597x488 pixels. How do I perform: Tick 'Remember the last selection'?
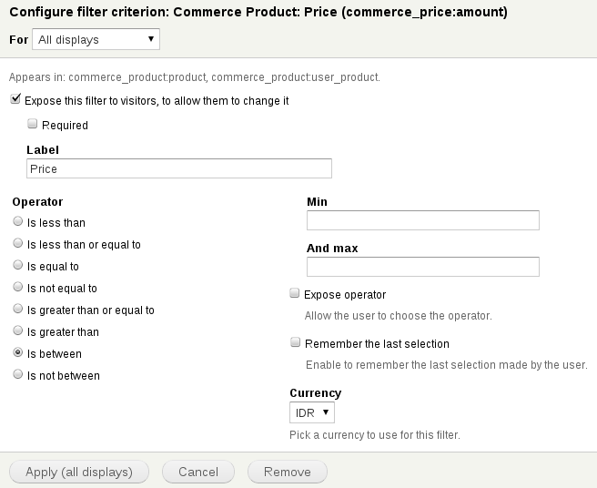pos(295,343)
